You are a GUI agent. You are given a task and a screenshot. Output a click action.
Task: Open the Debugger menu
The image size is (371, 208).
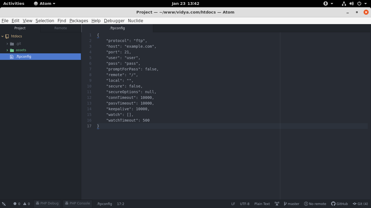(x=114, y=21)
